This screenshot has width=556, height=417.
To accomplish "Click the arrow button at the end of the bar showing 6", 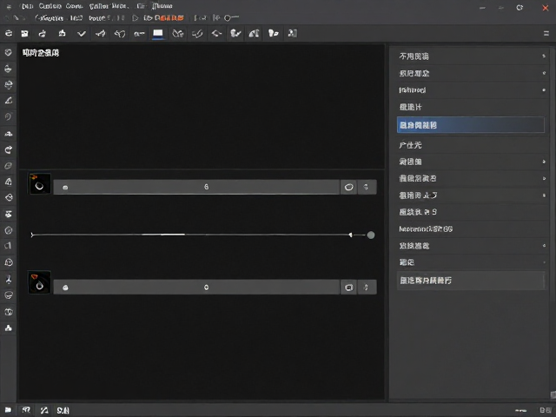I will click(x=367, y=187).
